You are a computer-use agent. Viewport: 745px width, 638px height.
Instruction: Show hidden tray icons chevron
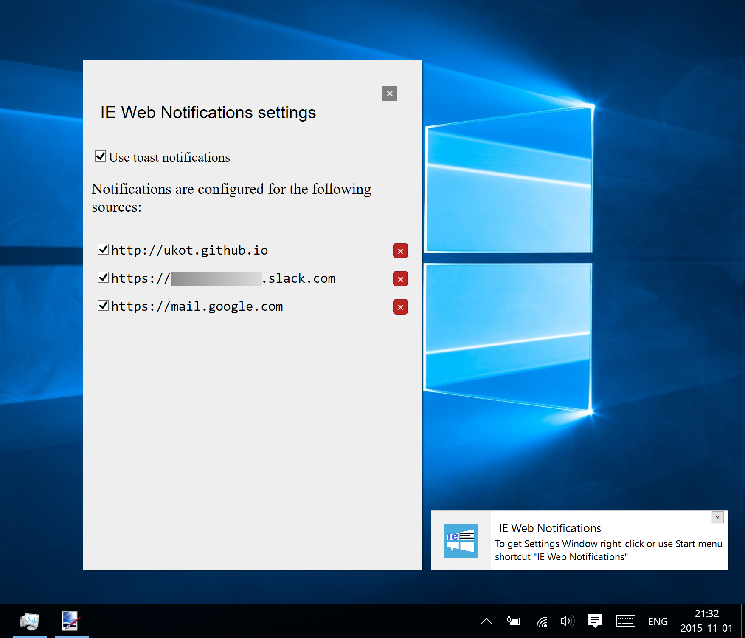(x=486, y=621)
